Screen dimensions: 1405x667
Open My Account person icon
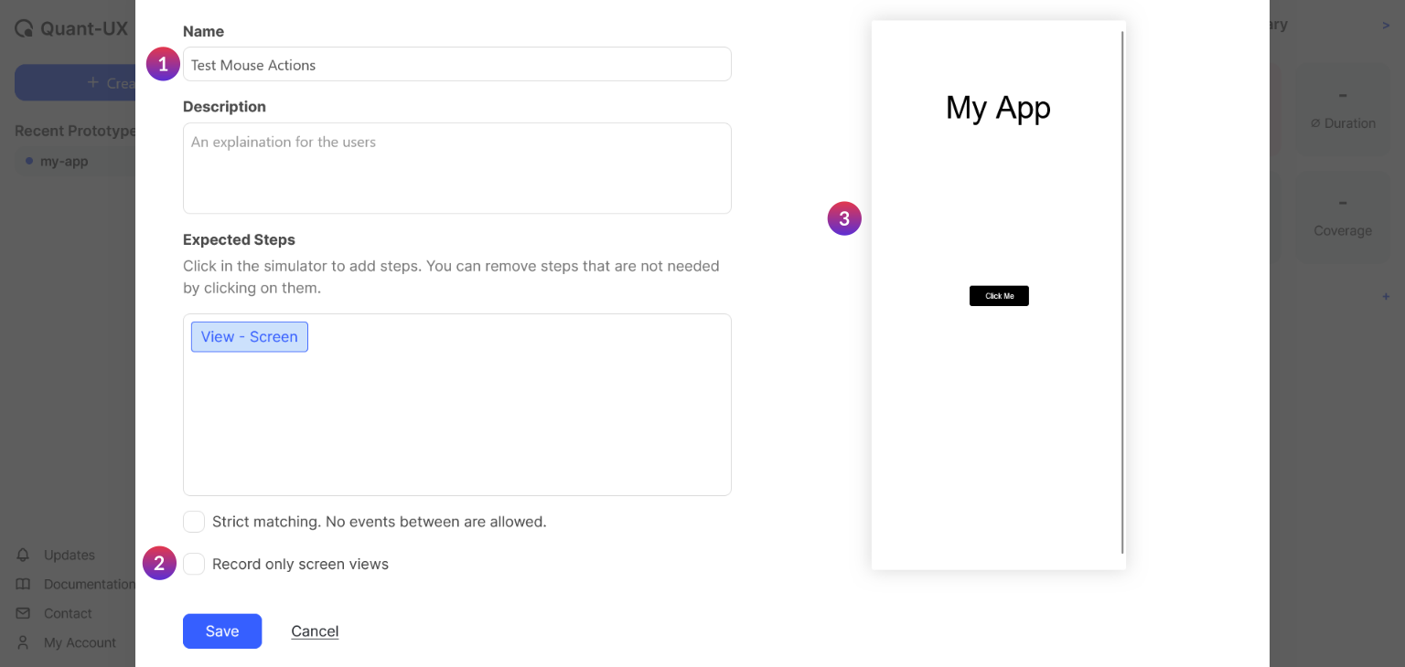[x=24, y=642]
